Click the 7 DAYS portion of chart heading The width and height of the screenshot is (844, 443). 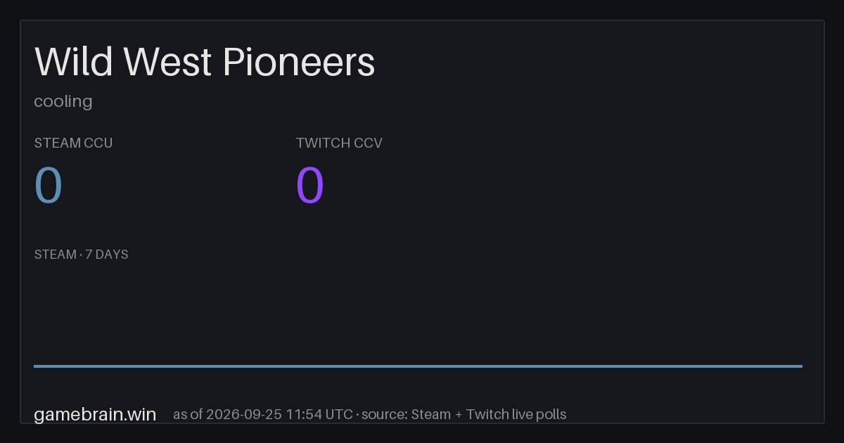[x=107, y=255]
